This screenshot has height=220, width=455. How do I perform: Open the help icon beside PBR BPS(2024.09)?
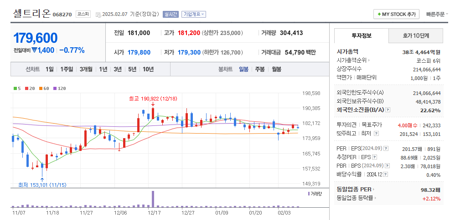(x=387, y=166)
